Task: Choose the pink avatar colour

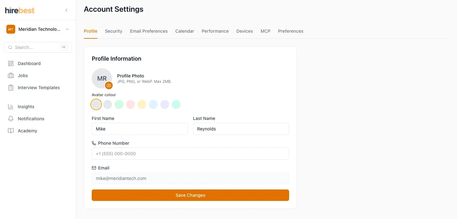Action: (x=130, y=104)
